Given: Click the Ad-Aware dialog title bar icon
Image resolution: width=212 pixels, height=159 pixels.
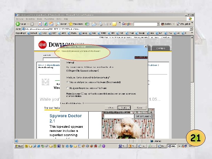Looking at the screenshot, I should pyautogui.click(x=62, y=47).
